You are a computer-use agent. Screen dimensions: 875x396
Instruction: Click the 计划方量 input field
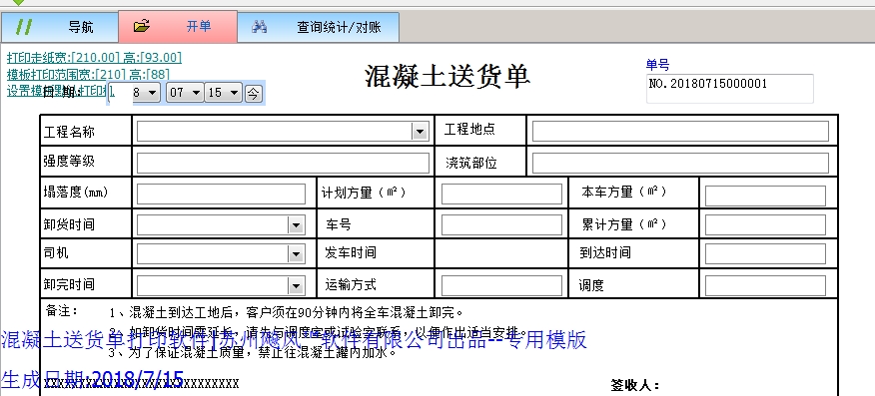point(501,195)
